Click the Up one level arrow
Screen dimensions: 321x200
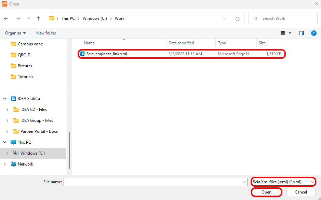pos(39,18)
